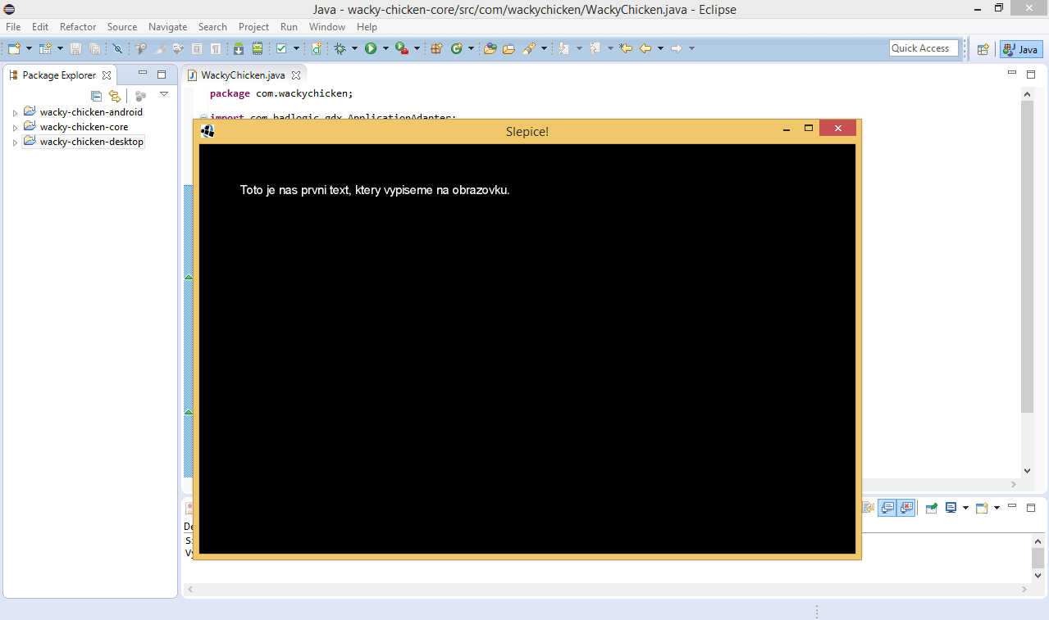Expand the wacky-chicken-core project

pos(15,128)
